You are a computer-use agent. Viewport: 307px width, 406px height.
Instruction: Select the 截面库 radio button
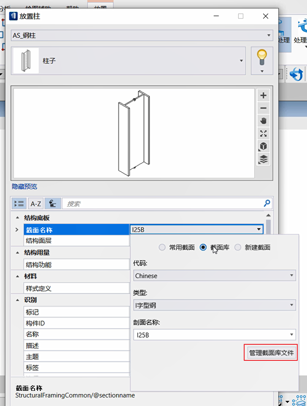click(x=203, y=247)
